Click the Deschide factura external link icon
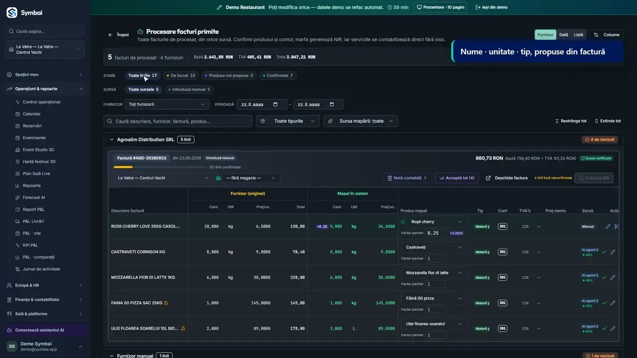Viewport: 637px width, 358px height. 488,178
